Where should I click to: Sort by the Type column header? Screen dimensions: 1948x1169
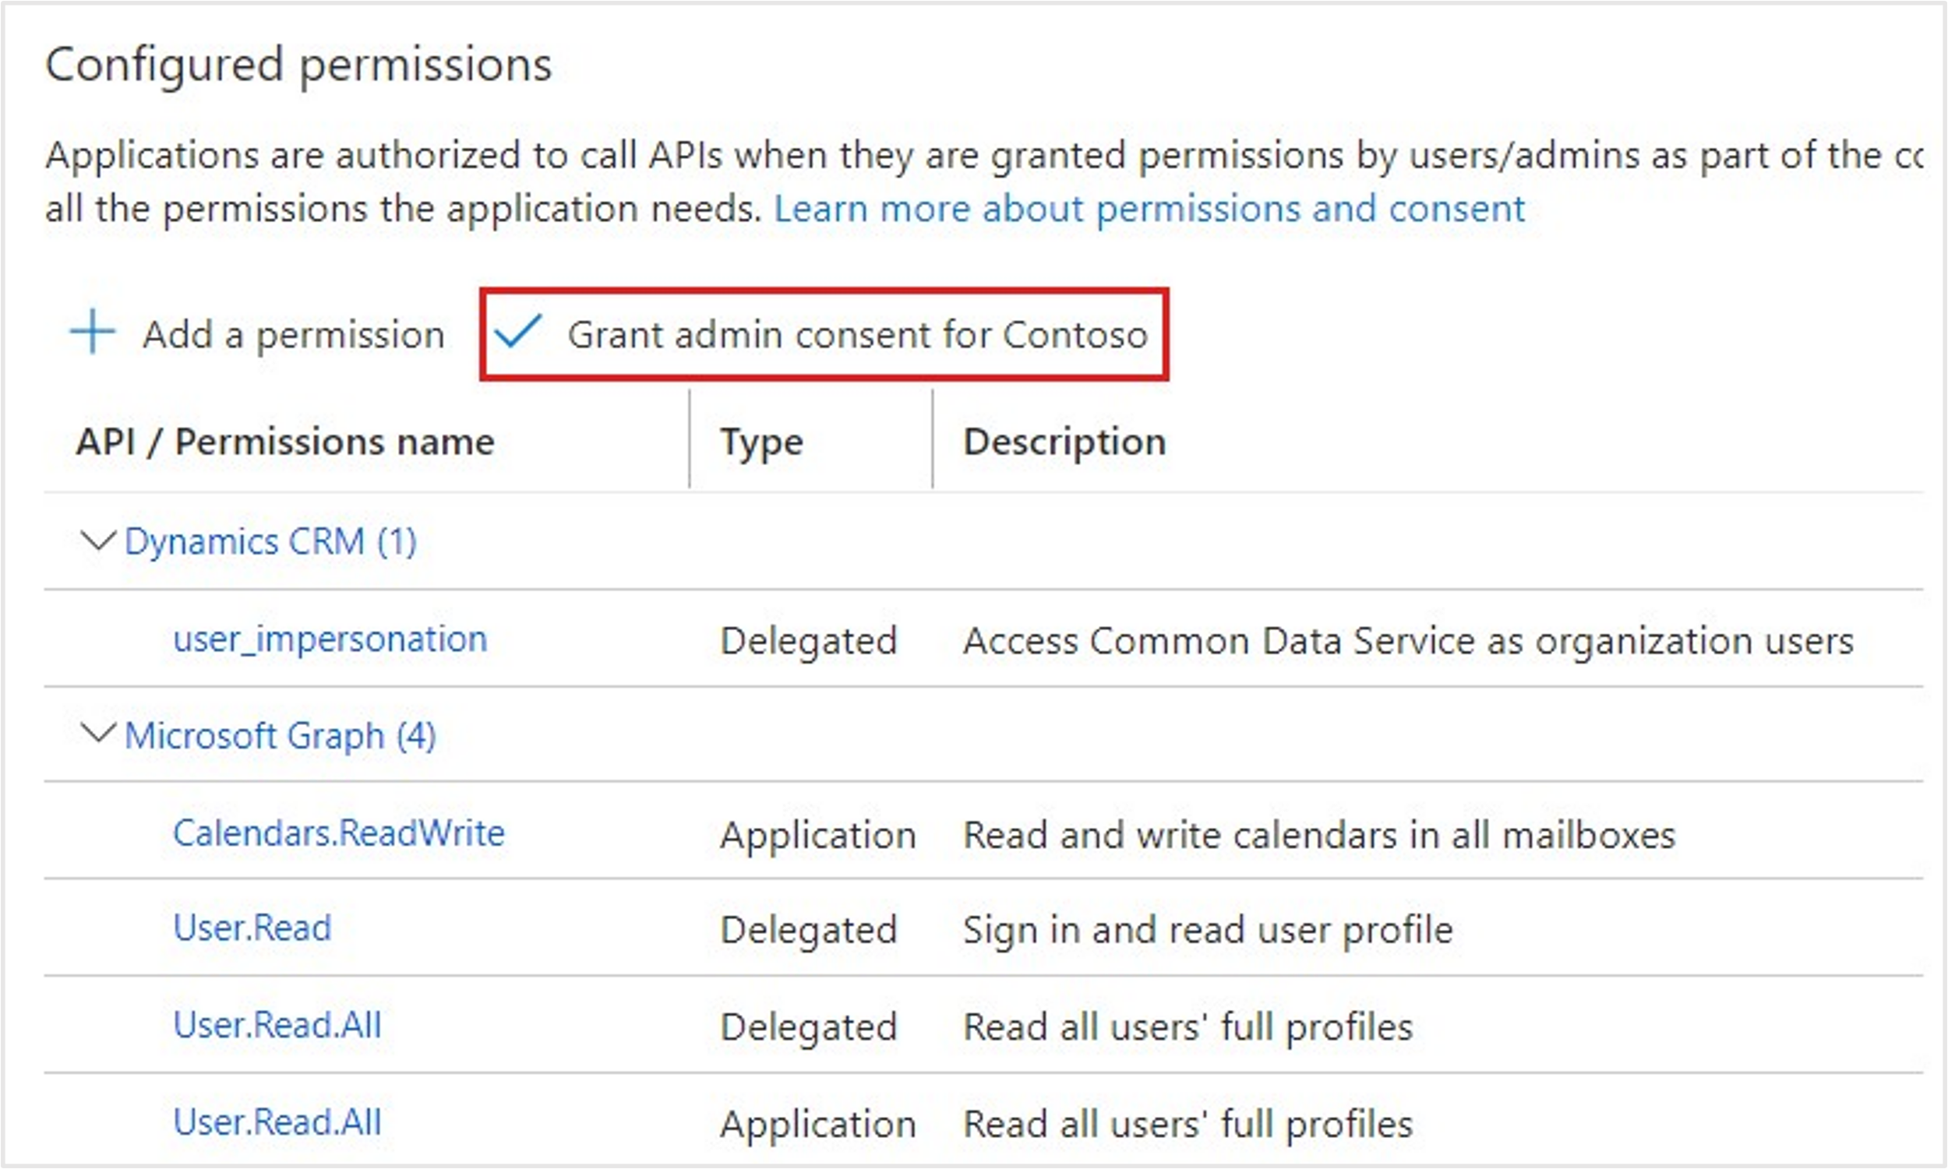(761, 442)
